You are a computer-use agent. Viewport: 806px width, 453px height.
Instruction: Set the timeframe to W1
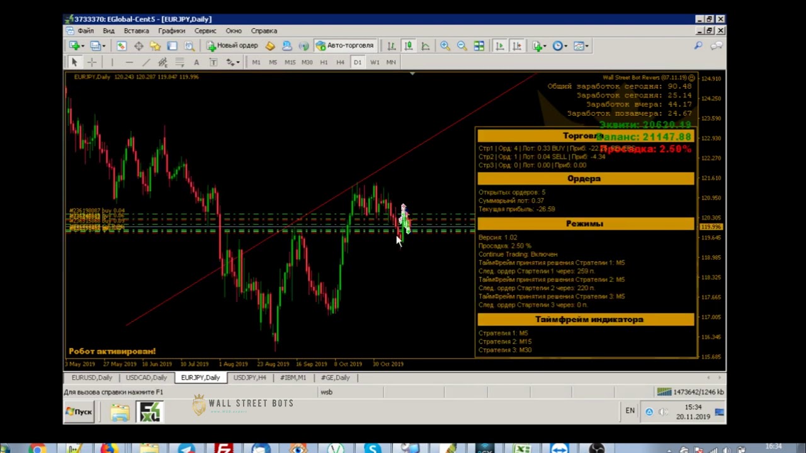[375, 62]
